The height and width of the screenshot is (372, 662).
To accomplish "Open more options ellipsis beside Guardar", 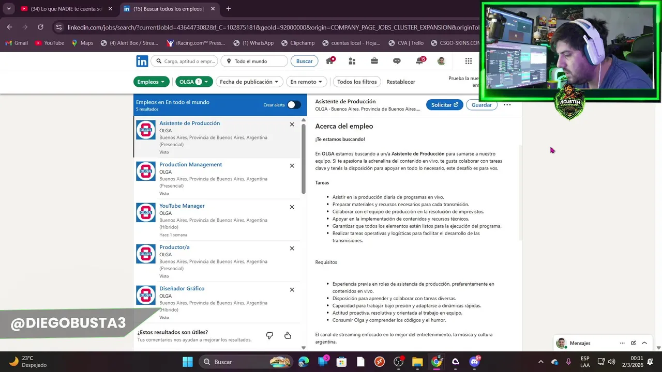I will click(507, 105).
